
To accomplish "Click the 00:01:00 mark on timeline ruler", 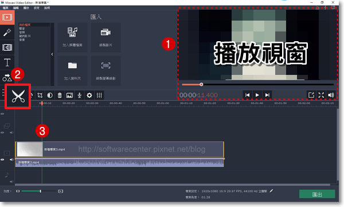I will [x=163, y=103].
